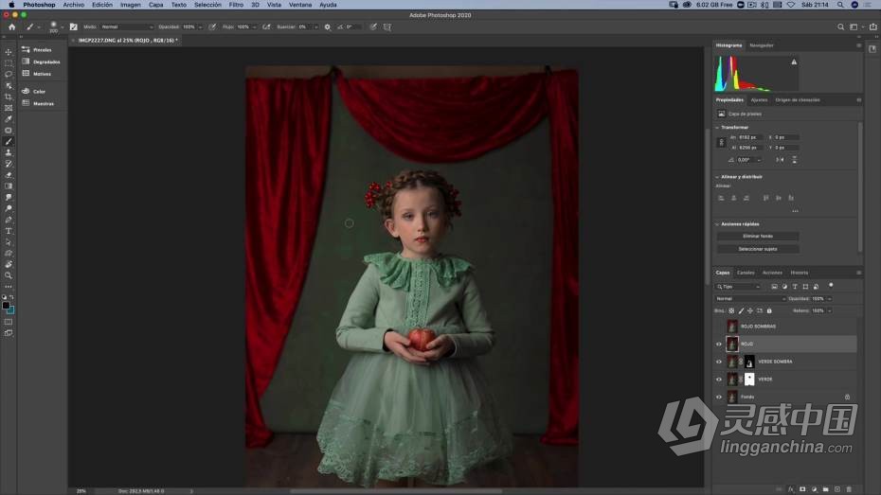Select the Brush tool in toolbox
The height and width of the screenshot is (495, 881).
pos(9,141)
